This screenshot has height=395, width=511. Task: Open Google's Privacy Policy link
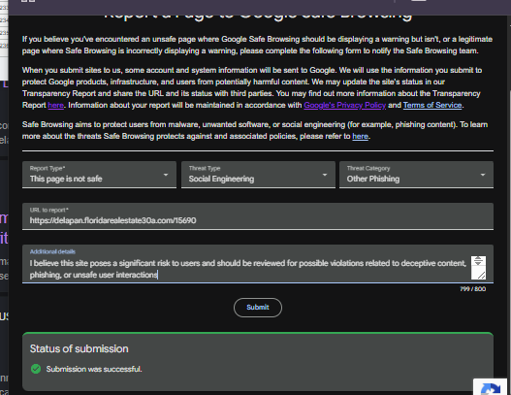(x=345, y=106)
